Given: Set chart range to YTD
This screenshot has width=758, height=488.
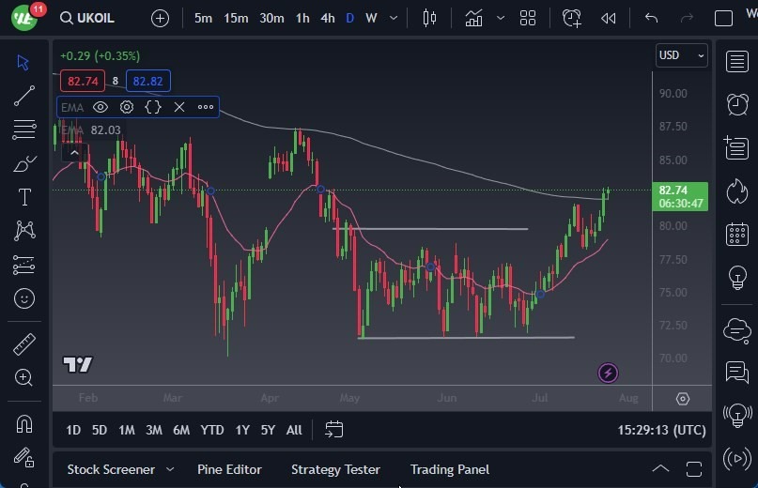Looking at the screenshot, I should 212,430.
